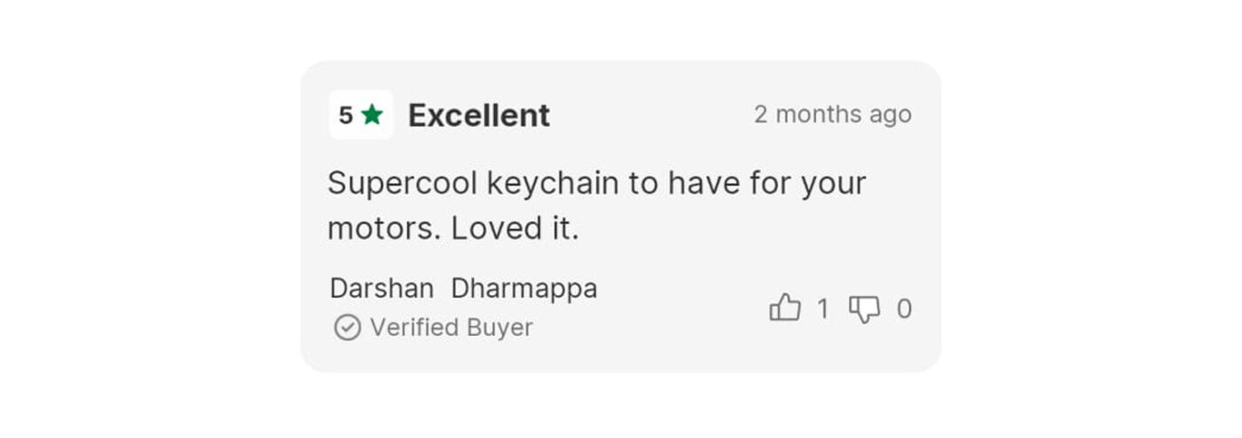Click the Verified Buyer checkmark icon
This screenshot has height=438, width=1242.
pos(347,327)
